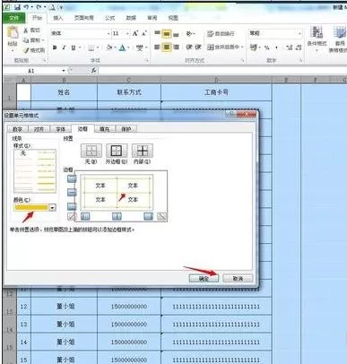Viewport: 347px width, 364px height.
Task: Switch to the Page Layout ribbon tab
Action: tap(84, 18)
